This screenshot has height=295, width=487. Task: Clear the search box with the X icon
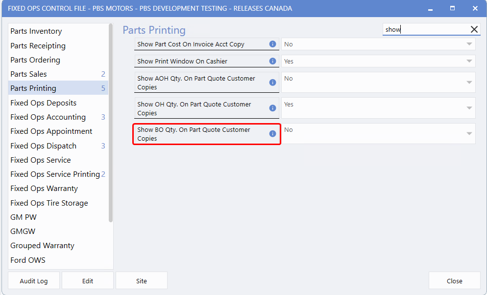pos(474,30)
